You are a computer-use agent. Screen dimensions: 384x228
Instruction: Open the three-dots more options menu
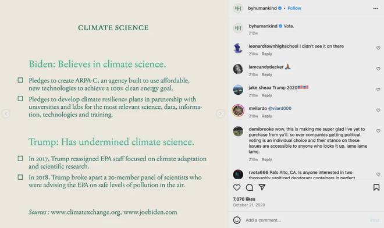coord(376,9)
